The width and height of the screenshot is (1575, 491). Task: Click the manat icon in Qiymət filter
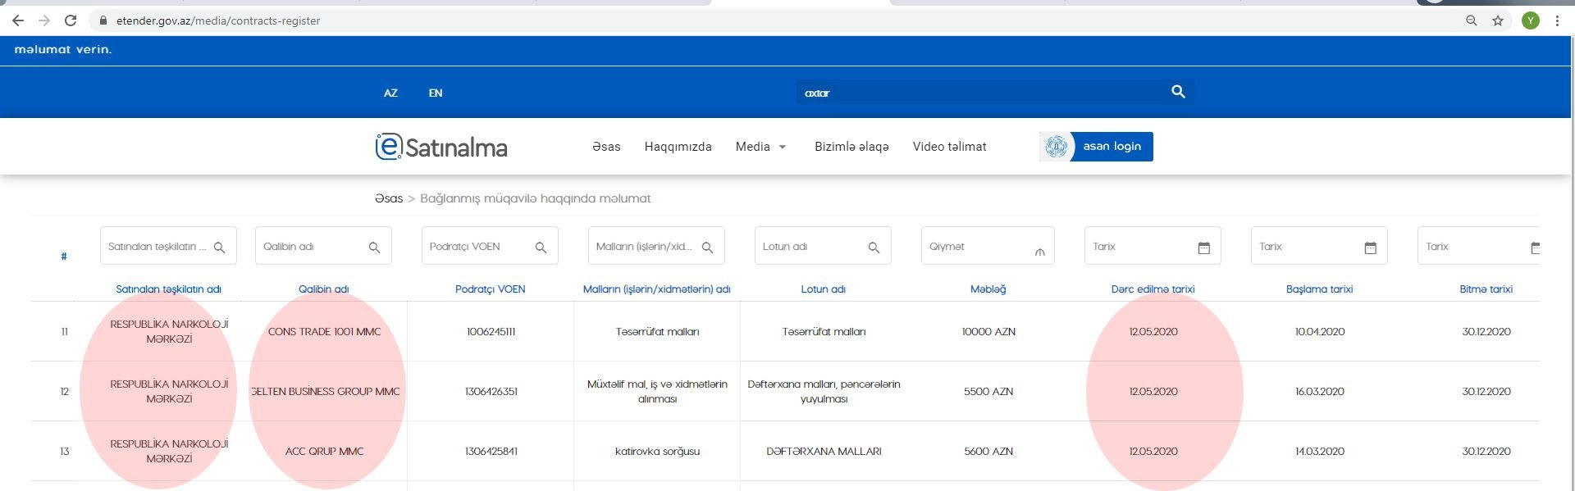(1039, 252)
